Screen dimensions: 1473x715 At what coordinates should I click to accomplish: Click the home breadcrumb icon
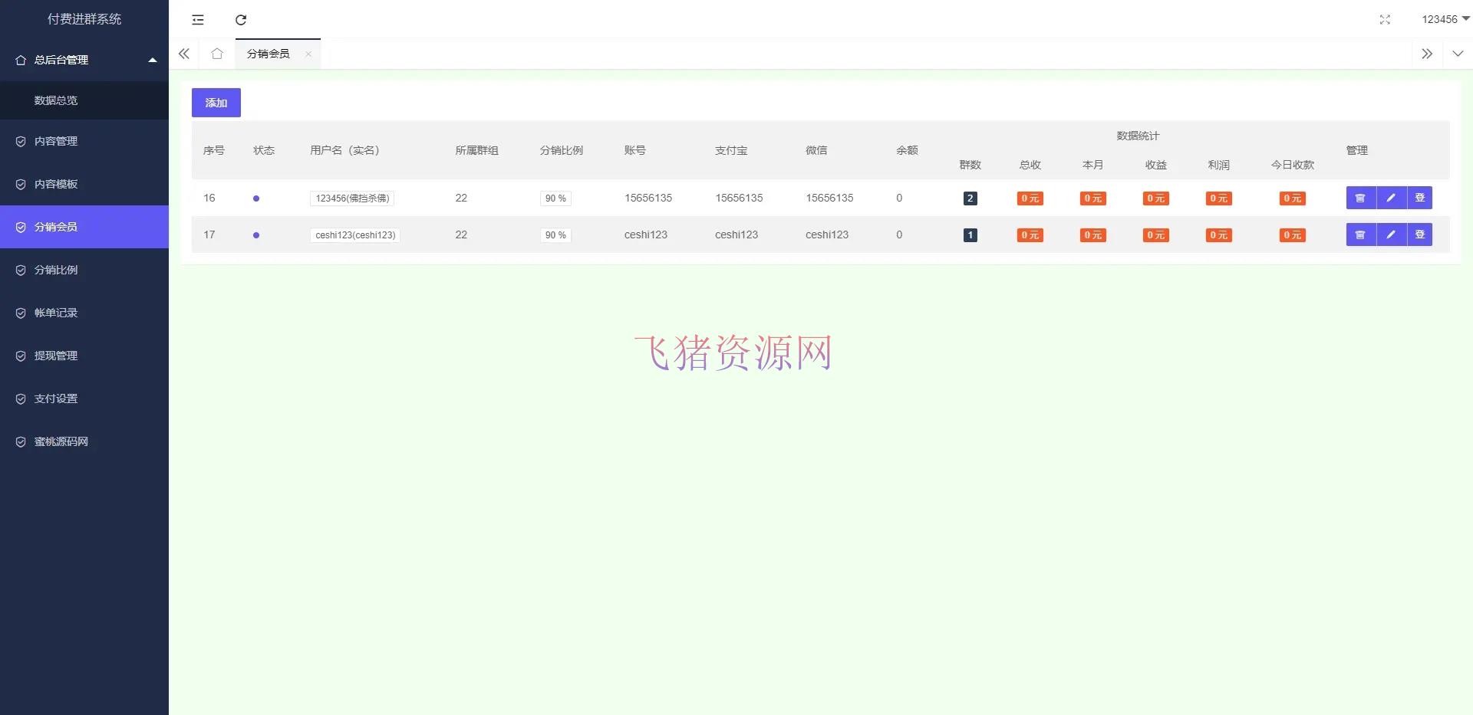click(x=217, y=54)
